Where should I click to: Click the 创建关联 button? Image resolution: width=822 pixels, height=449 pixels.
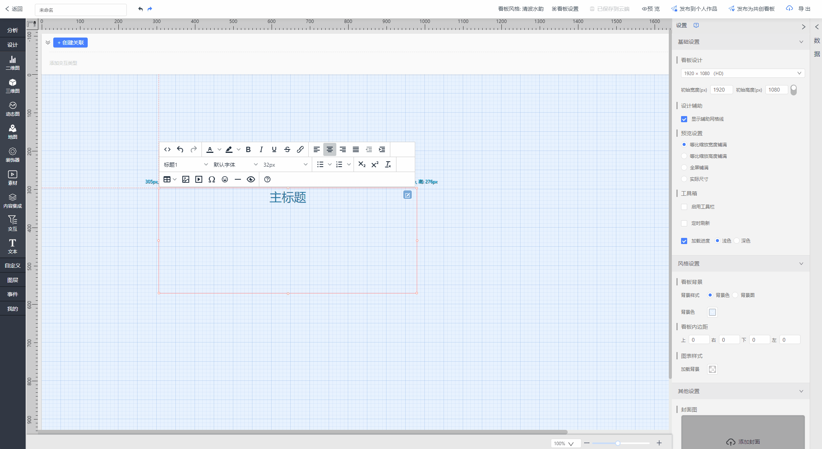(x=70, y=43)
